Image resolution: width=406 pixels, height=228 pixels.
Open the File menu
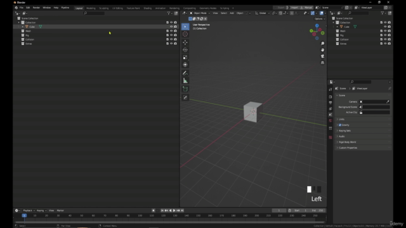[x=21, y=8]
